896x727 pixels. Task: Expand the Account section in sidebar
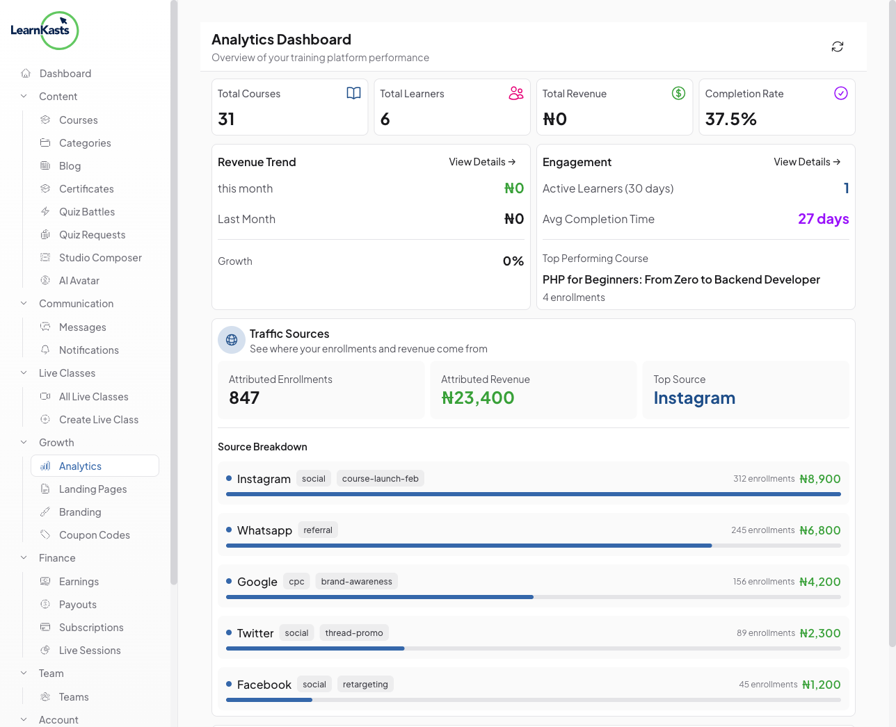[23, 719]
